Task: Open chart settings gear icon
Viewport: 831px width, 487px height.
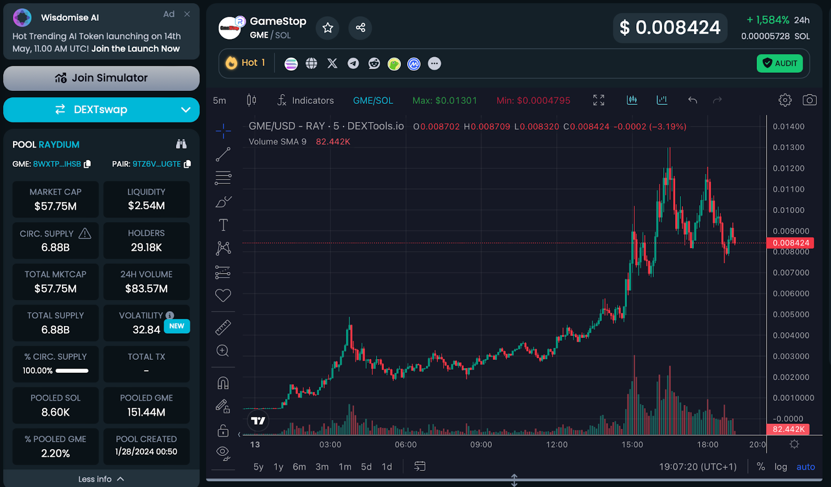Action: tap(785, 100)
